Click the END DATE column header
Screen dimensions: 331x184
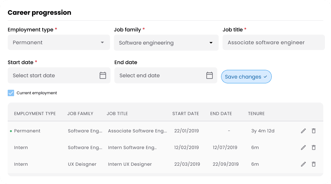click(x=221, y=114)
